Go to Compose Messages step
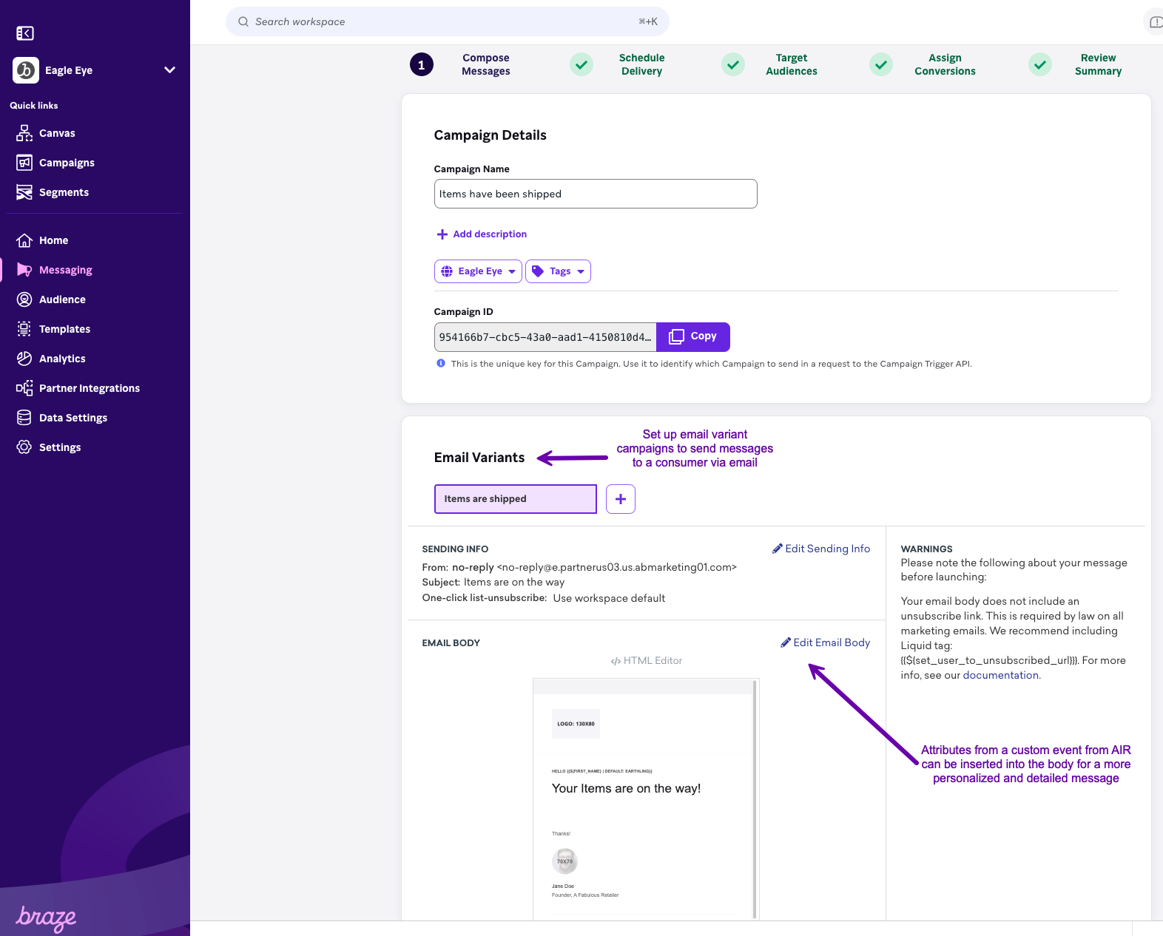This screenshot has height=936, width=1163. pyautogui.click(x=485, y=64)
